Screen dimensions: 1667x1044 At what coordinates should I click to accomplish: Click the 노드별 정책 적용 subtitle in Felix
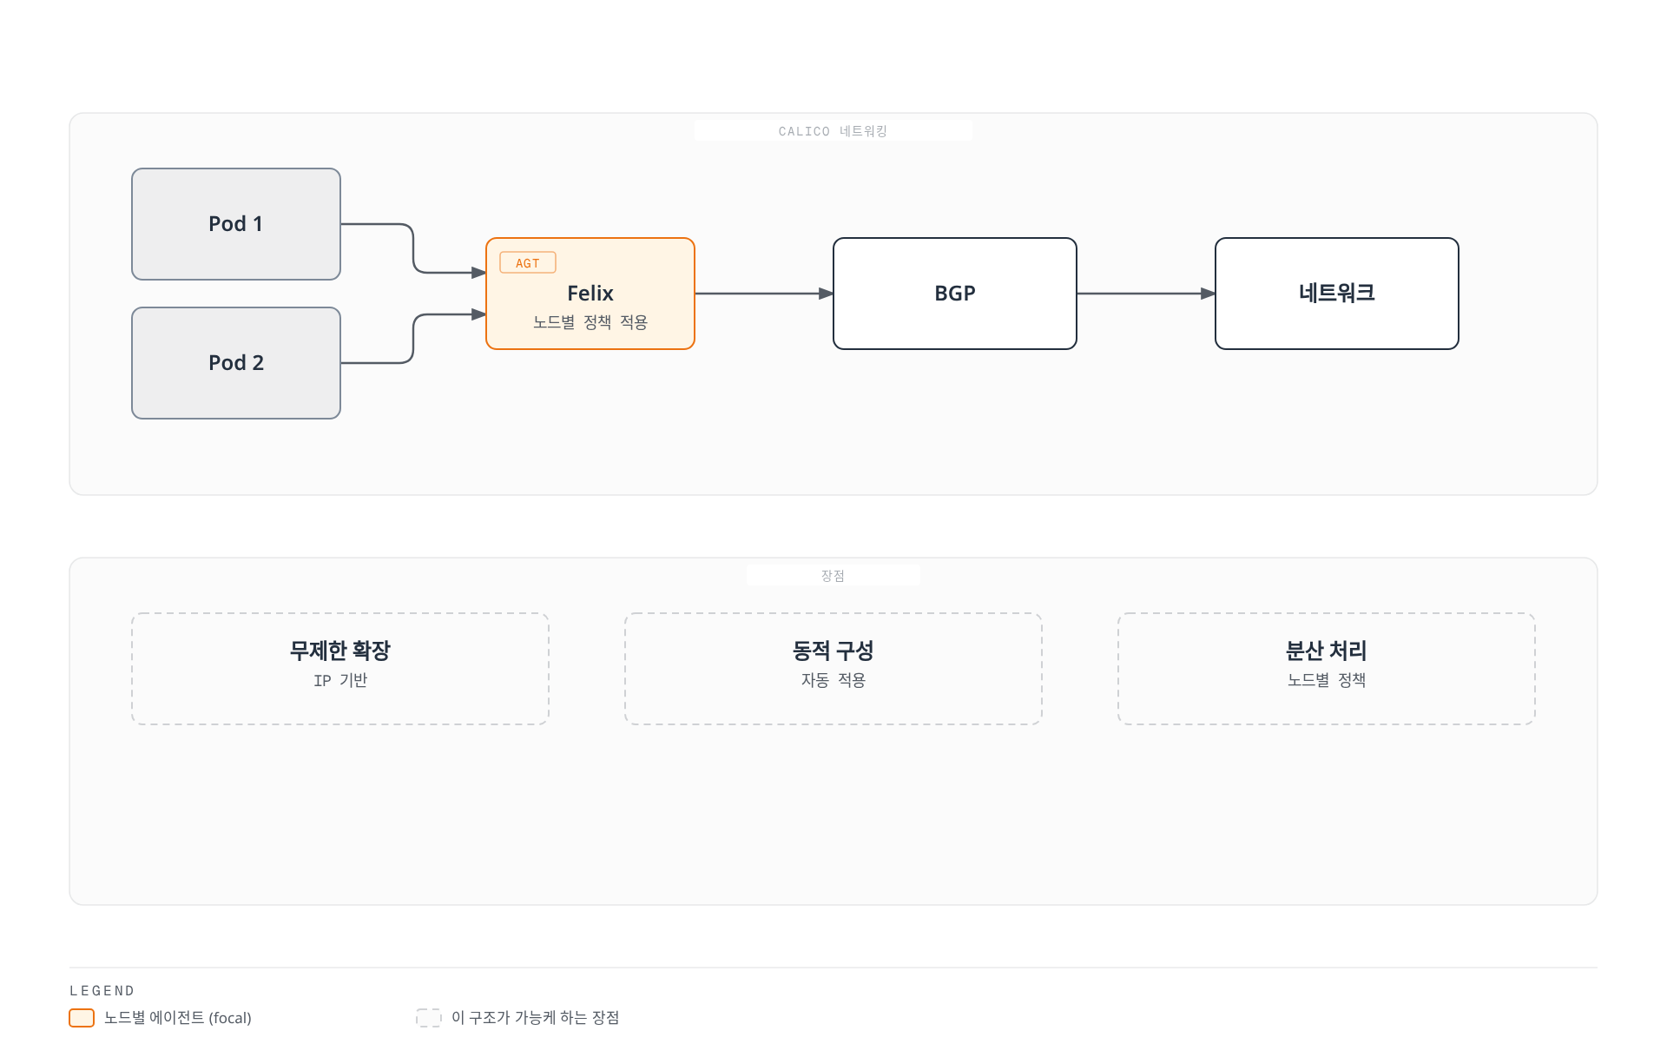tap(590, 322)
